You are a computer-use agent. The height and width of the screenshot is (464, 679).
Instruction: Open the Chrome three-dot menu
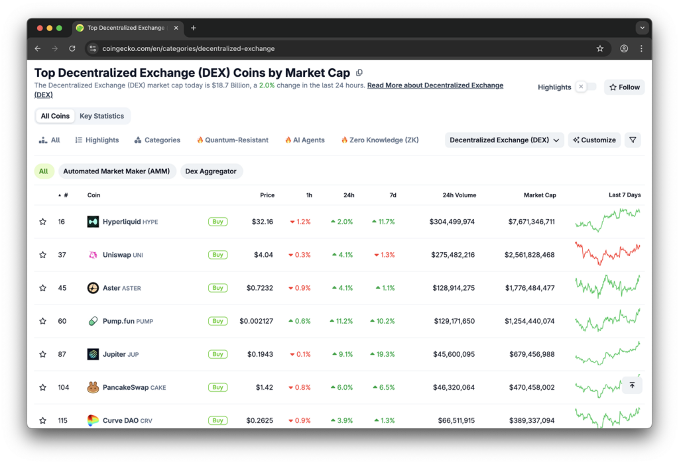coord(641,48)
